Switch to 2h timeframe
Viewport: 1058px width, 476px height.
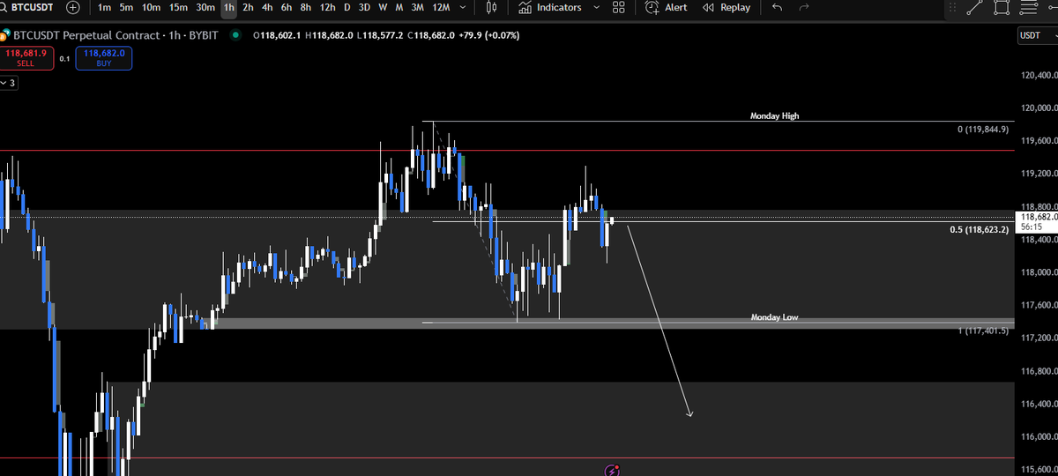tap(248, 7)
